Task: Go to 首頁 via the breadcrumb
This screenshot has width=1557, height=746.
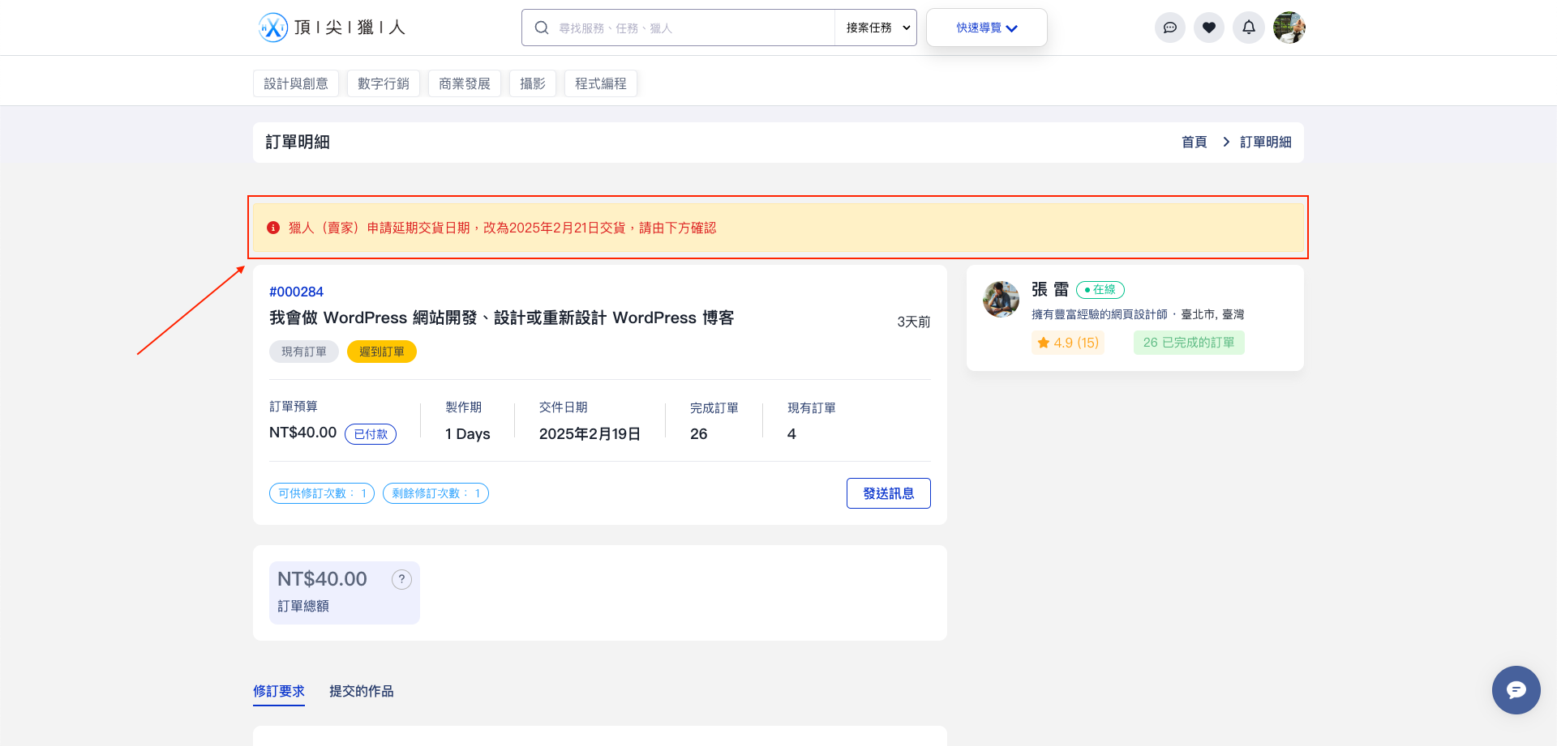Action: click(x=1194, y=141)
